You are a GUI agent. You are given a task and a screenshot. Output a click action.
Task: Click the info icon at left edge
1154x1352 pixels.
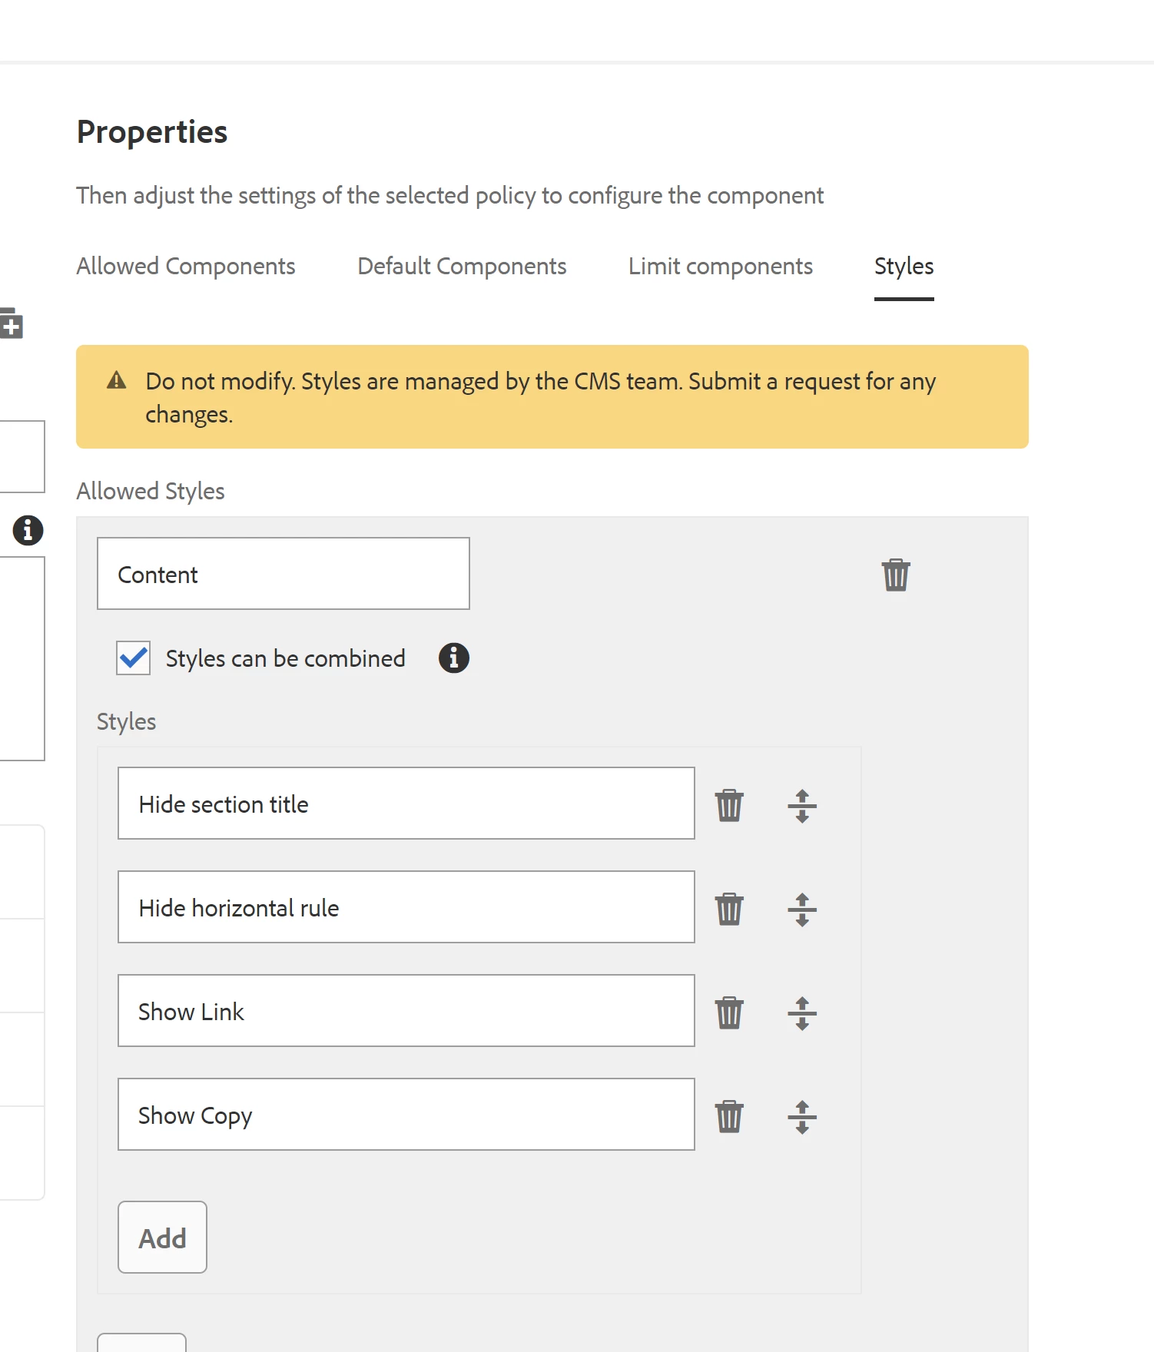pos(28,530)
